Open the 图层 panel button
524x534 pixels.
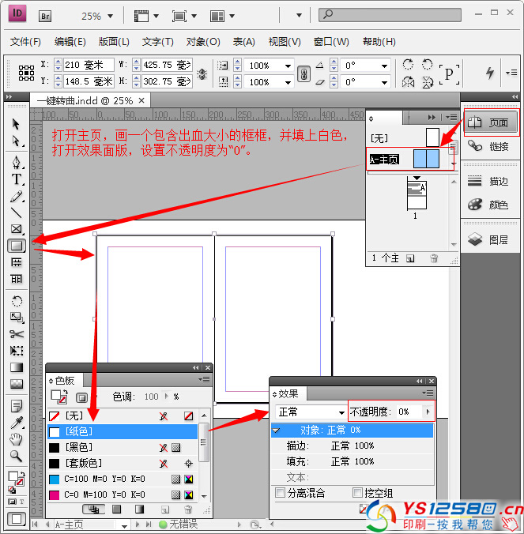click(490, 240)
